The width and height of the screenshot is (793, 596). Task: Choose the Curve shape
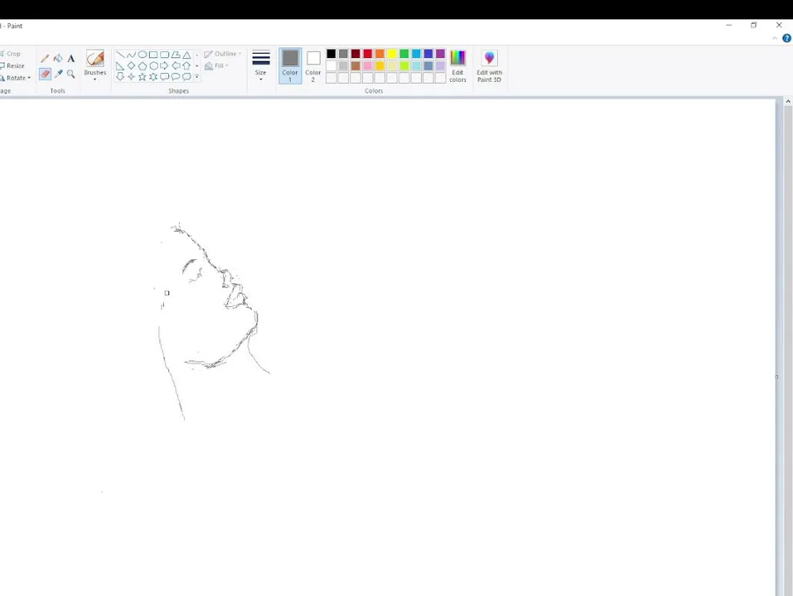(132, 55)
